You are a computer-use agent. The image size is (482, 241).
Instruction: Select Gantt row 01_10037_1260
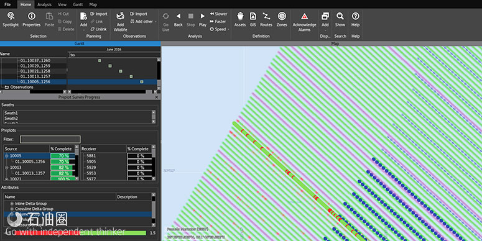click(x=35, y=60)
